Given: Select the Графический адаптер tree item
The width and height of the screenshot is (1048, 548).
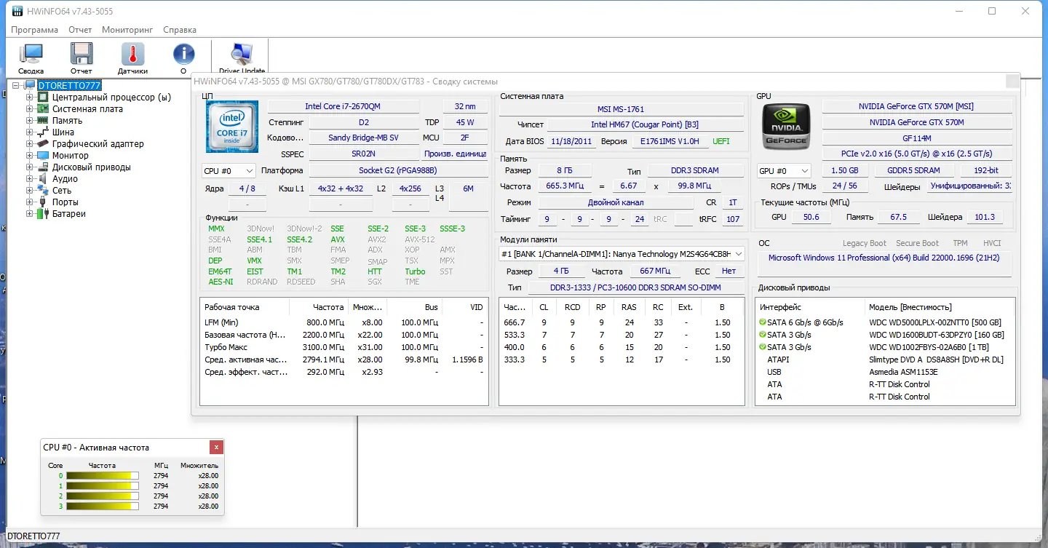Looking at the screenshot, I should click(98, 143).
